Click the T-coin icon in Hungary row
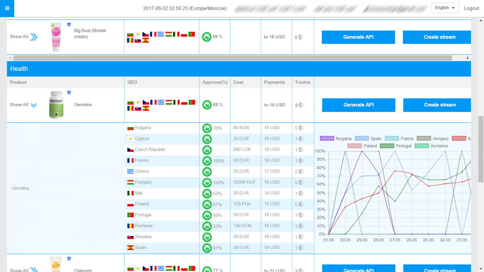The height and width of the screenshot is (272, 484). [x=300, y=182]
